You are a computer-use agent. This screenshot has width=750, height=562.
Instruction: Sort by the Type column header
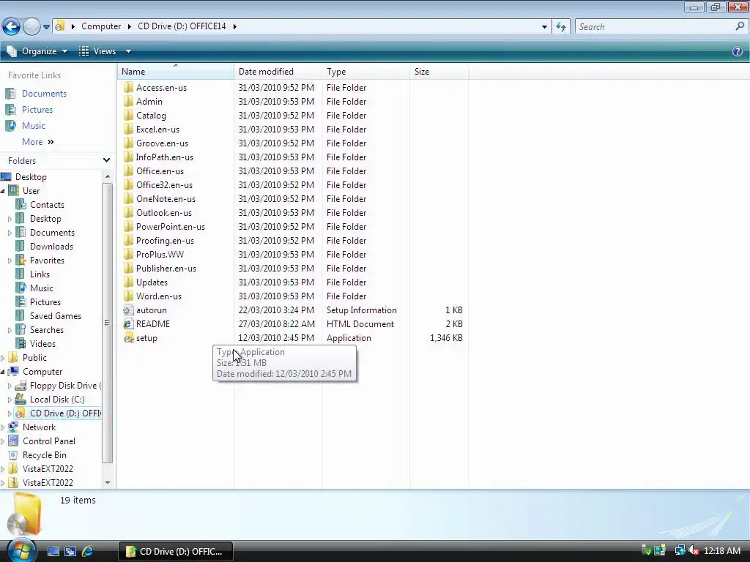(366, 72)
